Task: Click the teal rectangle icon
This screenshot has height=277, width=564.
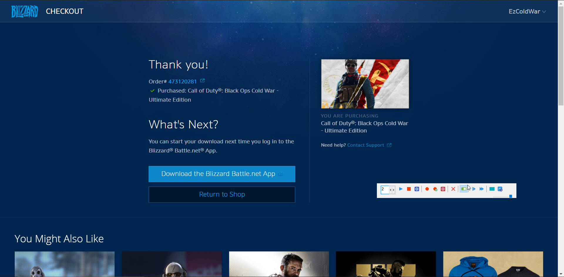Action: 492,189
